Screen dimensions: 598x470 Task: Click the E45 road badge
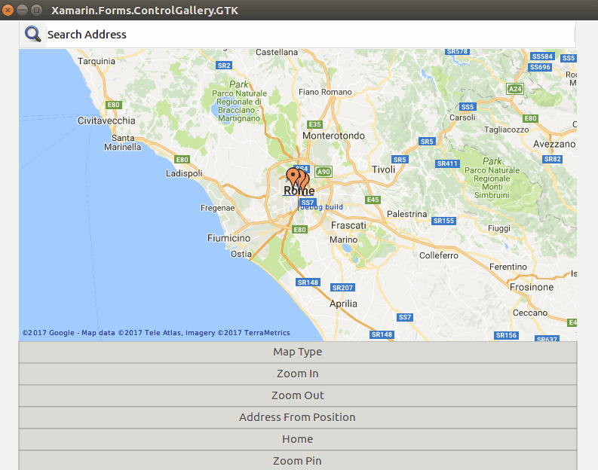373,200
